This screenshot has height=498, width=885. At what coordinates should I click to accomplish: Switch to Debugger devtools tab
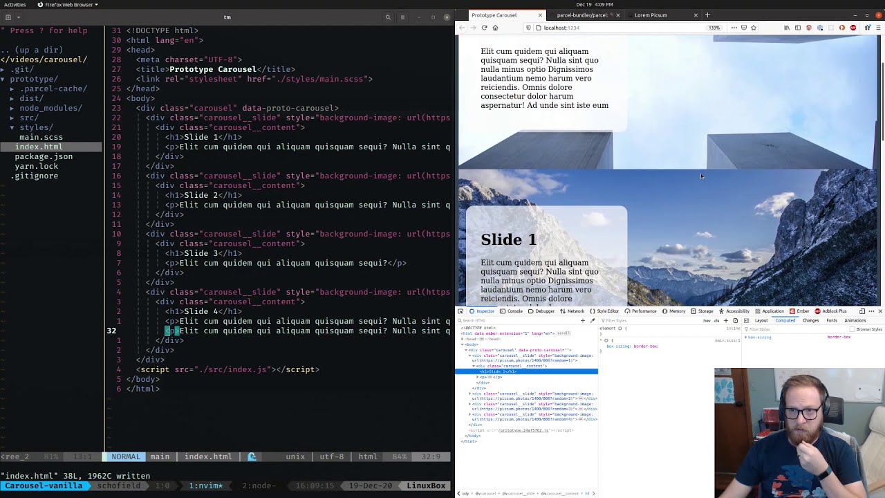point(541,311)
